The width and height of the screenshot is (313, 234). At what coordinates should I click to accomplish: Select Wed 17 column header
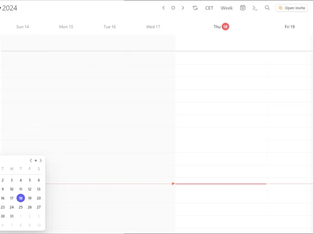coord(153,27)
